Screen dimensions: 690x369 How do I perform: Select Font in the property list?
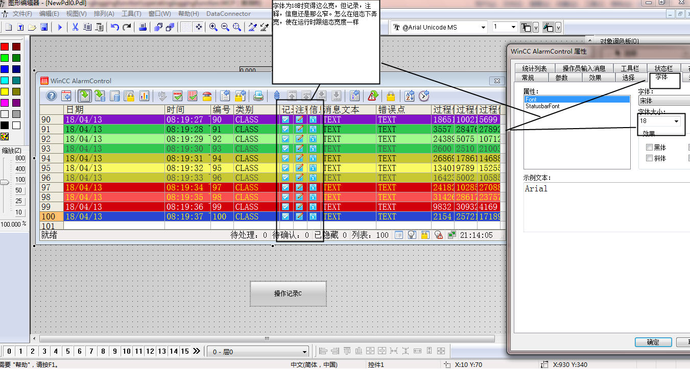(x=577, y=100)
